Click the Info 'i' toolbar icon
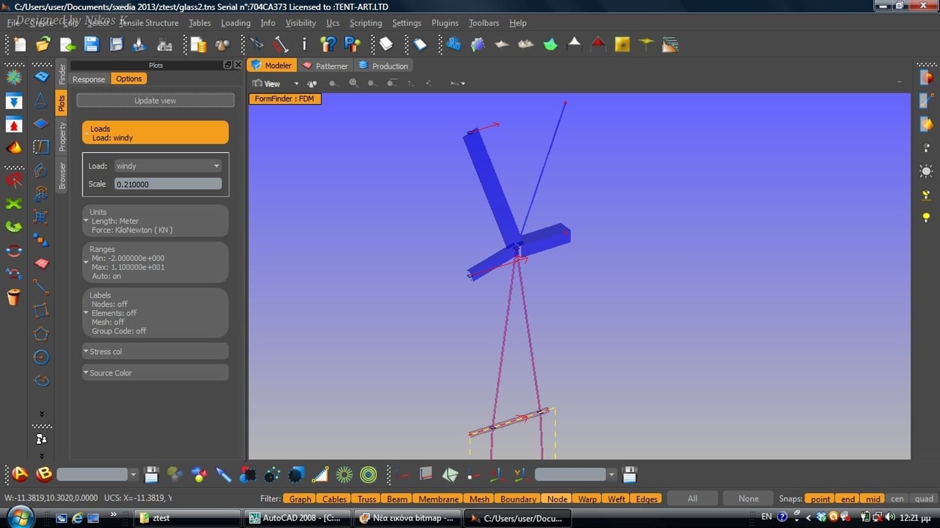 point(304,45)
